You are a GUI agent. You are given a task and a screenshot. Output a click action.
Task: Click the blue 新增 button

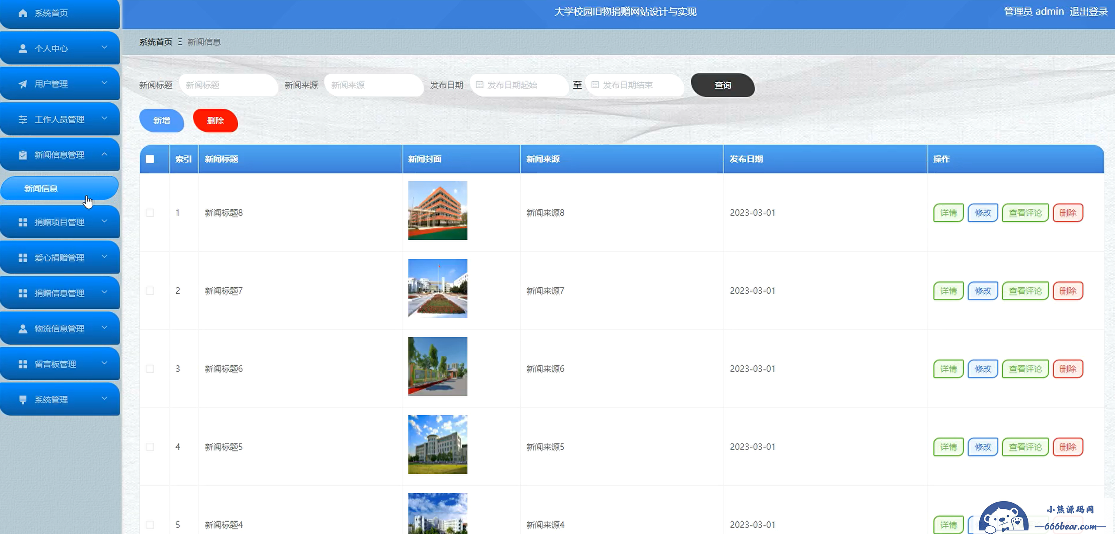(x=162, y=121)
